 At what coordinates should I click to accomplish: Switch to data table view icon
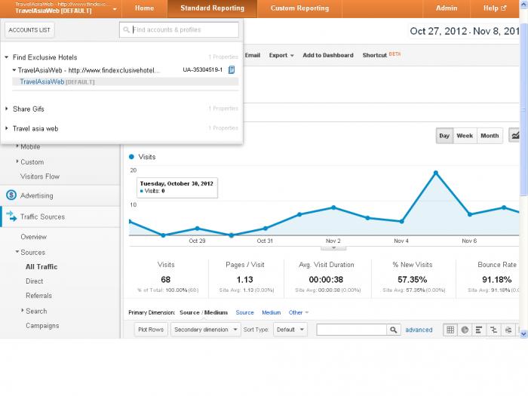click(450, 330)
